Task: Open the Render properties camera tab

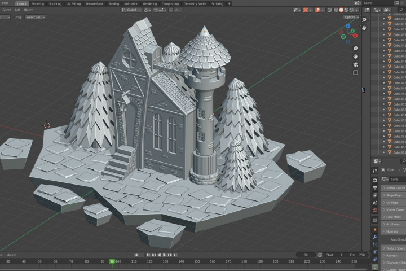Action: [374, 180]
